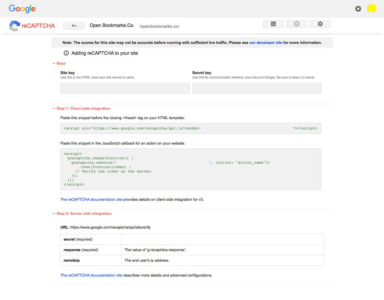Viewport: 384px width, 300px height.
Task: Click the Google logo
Action: [x=22, y=9]
